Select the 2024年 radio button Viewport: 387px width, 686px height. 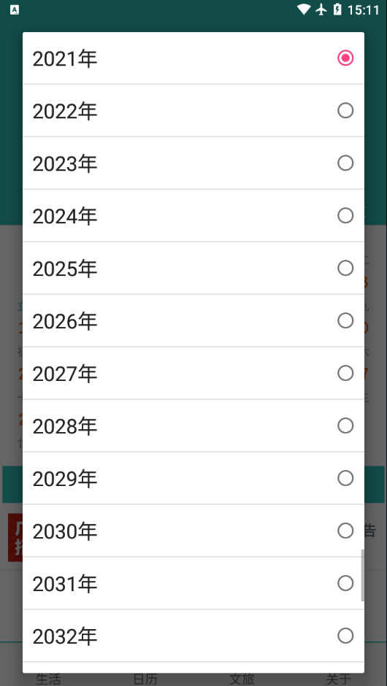[x=345, y=215]
